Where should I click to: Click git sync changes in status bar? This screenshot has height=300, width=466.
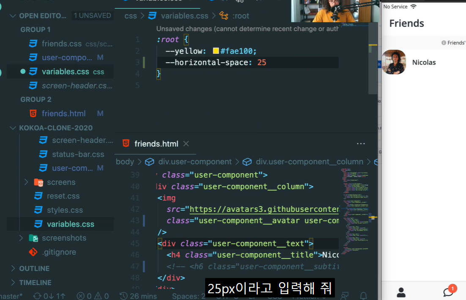pyautogui.click(x=49, y=296)
